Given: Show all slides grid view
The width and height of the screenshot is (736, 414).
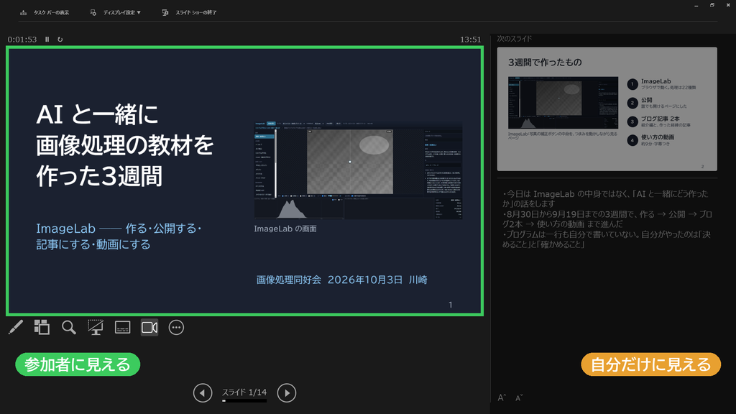Looking at the screenshot, I should pos(42,327).
